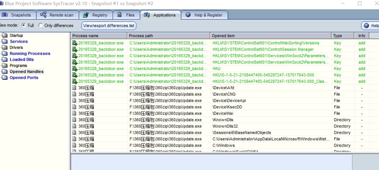Click document icon of C:\Windows row
This screenshot has height=170, width=379.
click(74, 145)
